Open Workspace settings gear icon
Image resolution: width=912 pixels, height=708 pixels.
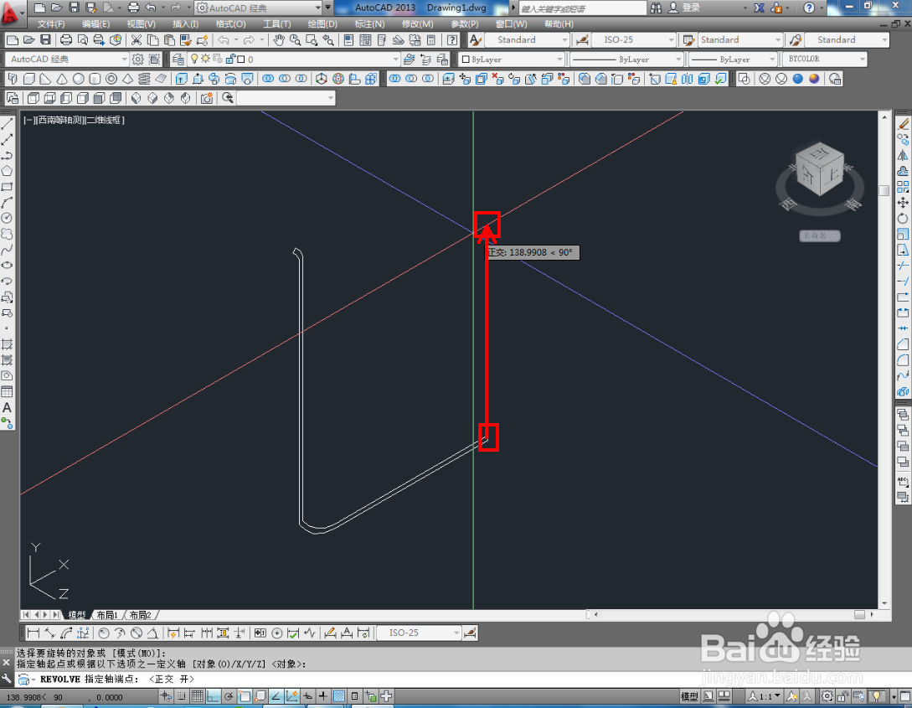(x=138, y=59)
